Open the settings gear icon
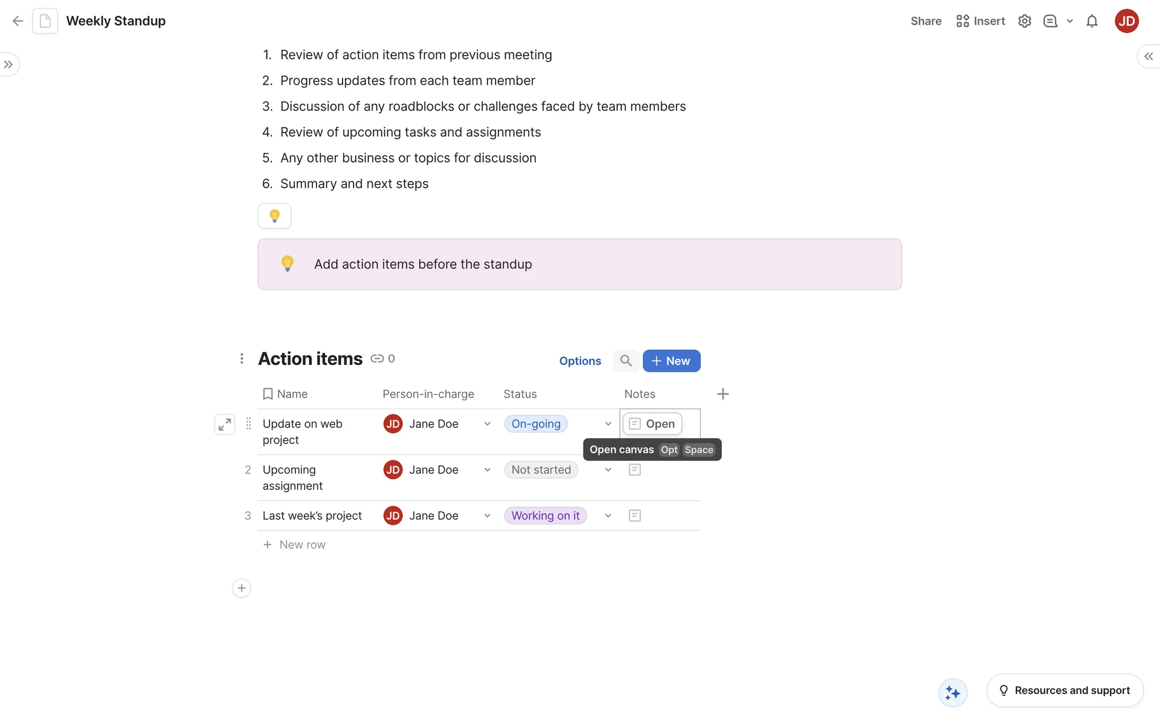The height and width of the screenshot is (725, 1160). coord(1024,21)
